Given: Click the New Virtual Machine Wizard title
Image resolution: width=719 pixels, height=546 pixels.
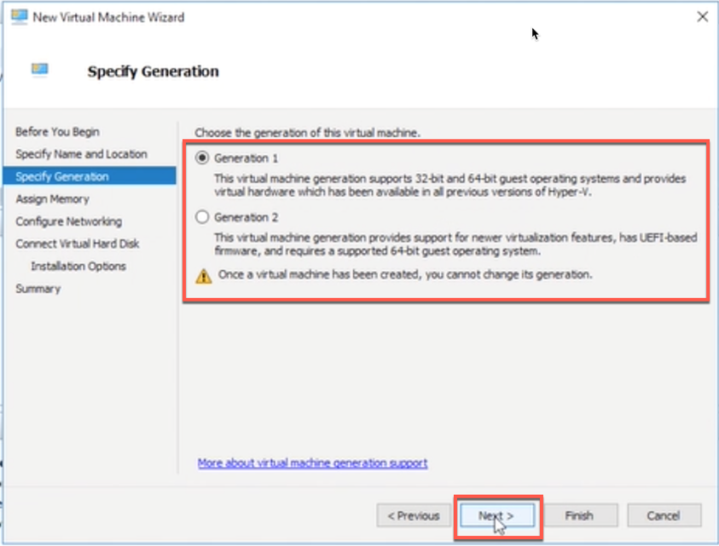Looking at the screenshot, I should (108, 17).
